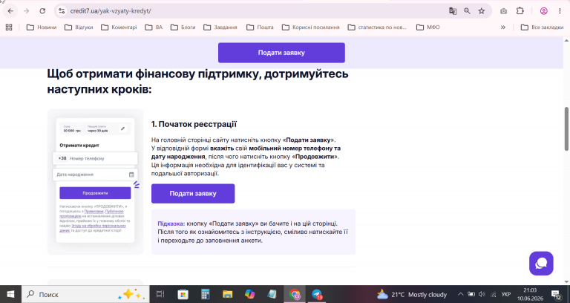Open the Коментарі bookmarks folder

(119, 27)
